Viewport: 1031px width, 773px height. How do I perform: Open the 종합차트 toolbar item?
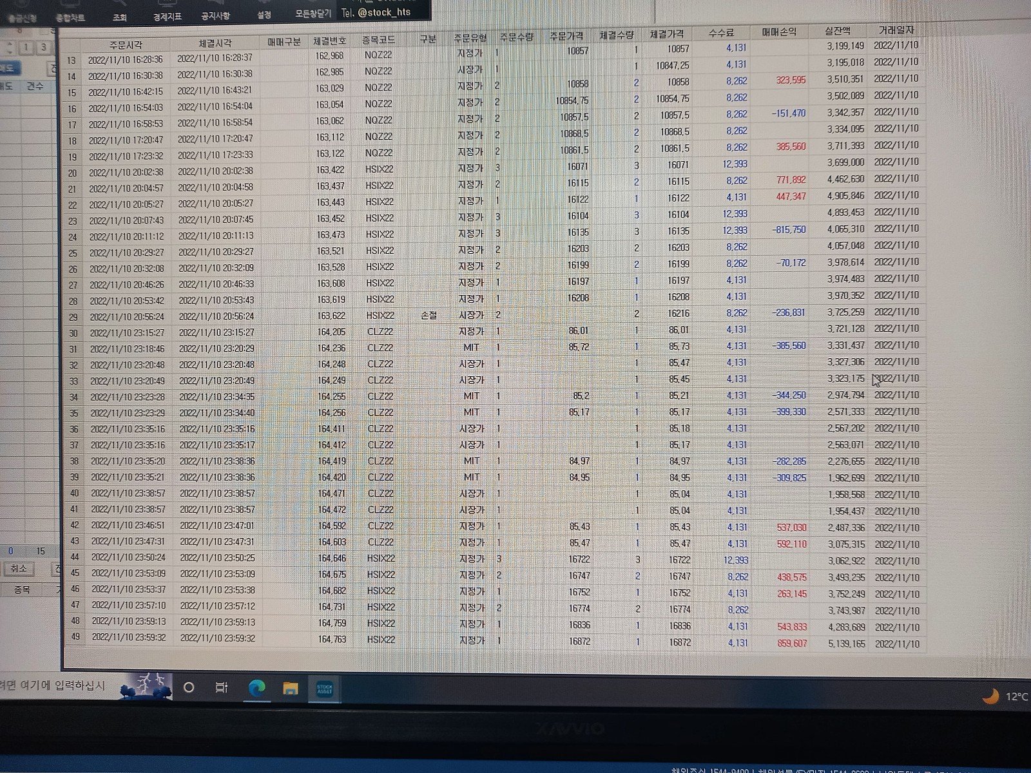pos(70,17)
